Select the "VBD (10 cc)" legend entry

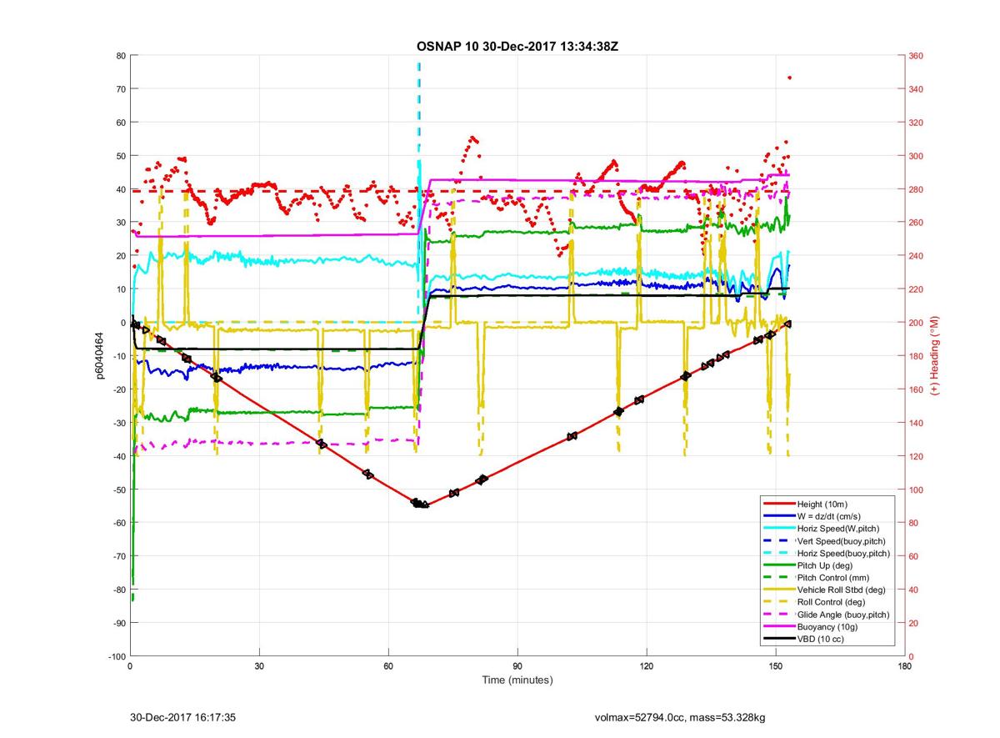tap(821, 639)
